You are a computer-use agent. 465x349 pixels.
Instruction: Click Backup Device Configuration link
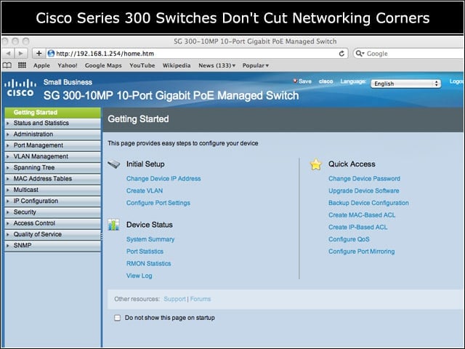point(368,203)
